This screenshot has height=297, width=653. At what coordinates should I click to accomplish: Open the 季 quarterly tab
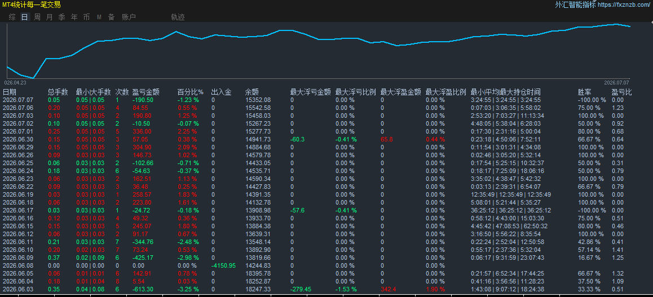[x=61, y=17]
